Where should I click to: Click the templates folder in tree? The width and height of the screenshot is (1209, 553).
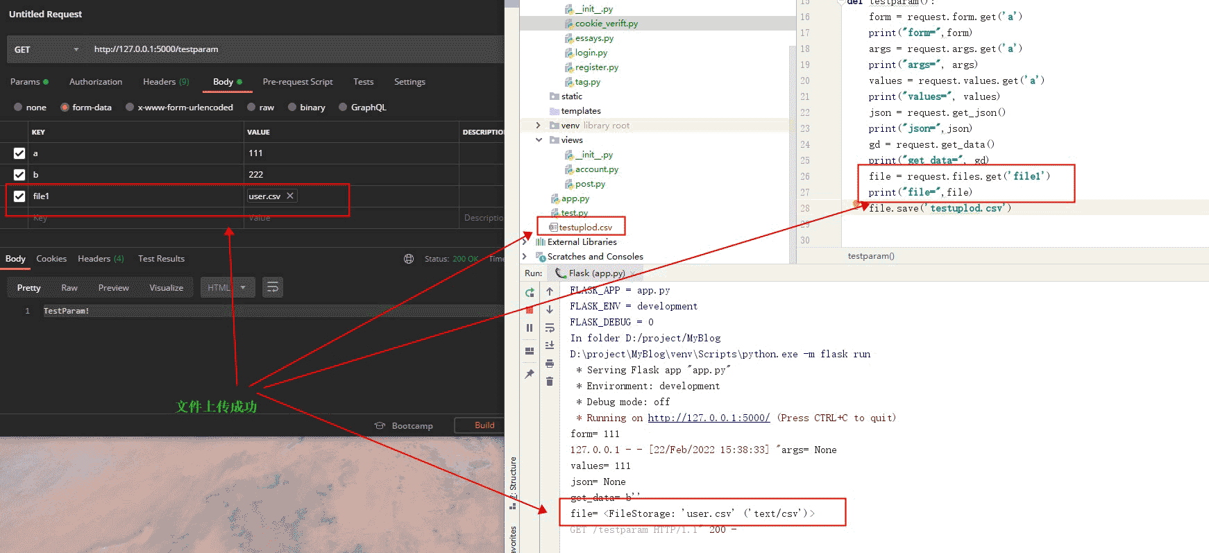point(581,111)
